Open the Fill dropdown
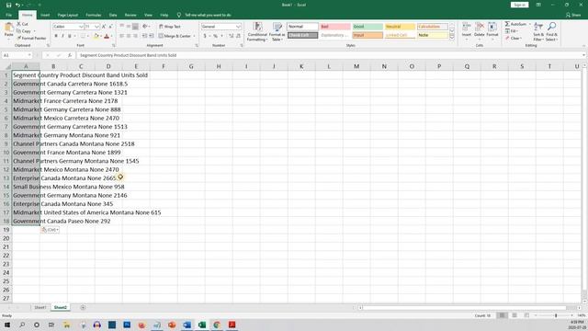 pyautogui.click(x=512, y=31)
